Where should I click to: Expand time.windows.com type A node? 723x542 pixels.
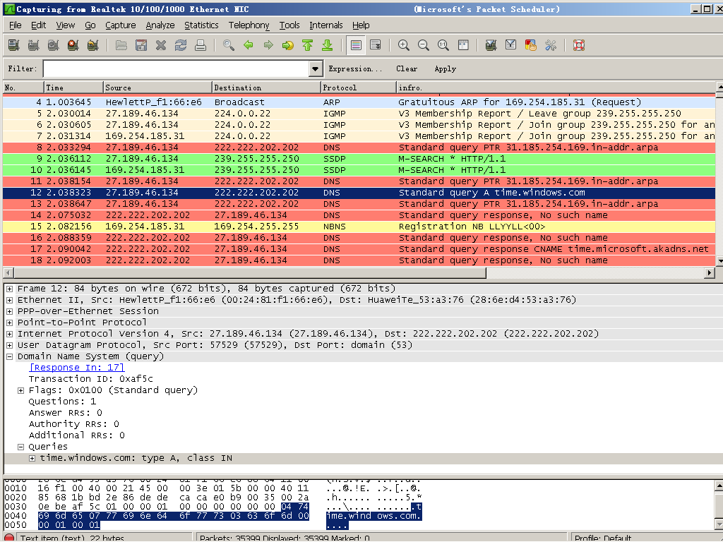pyautogui.click(x=32, y=458)
